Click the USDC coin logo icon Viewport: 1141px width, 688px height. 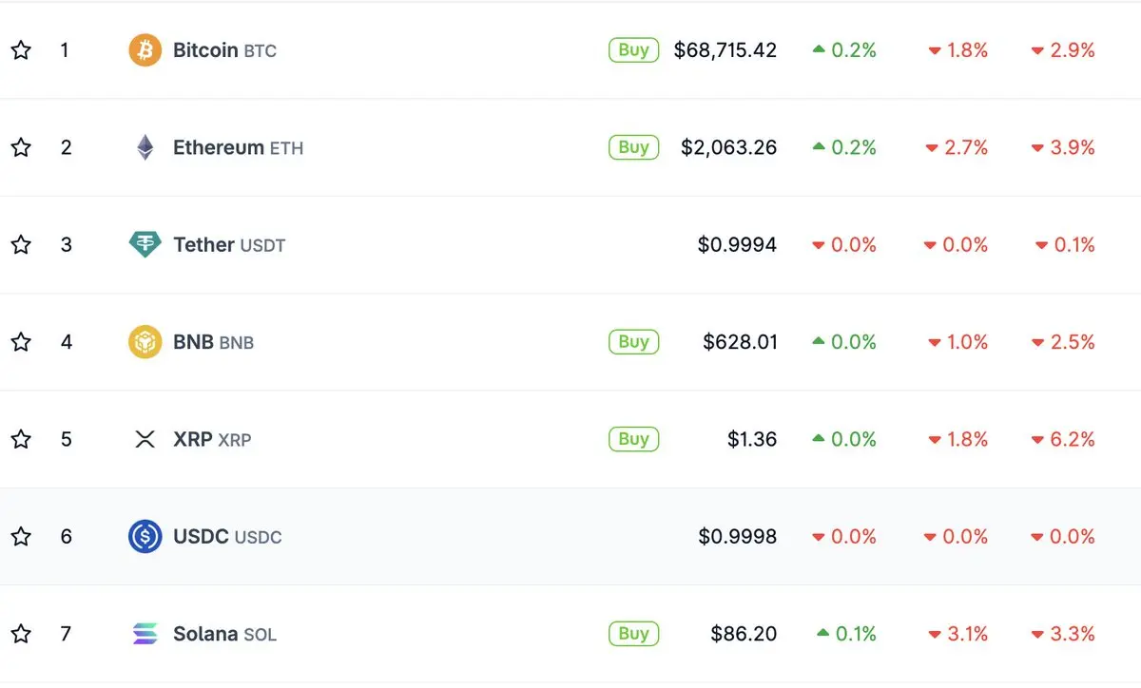pyautogui.click(x=145, y=537)
